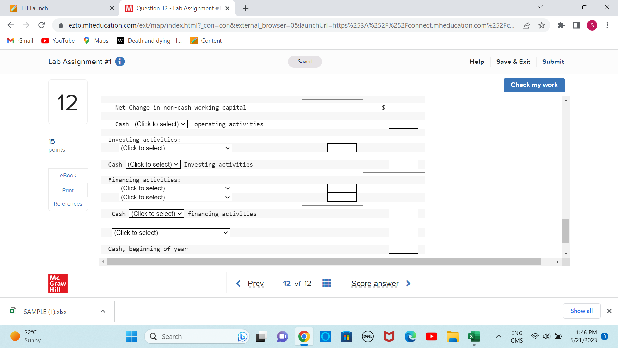This screenshot has height=348, width=618.
Task: Click the Check my work button
Action: [534, 85]
